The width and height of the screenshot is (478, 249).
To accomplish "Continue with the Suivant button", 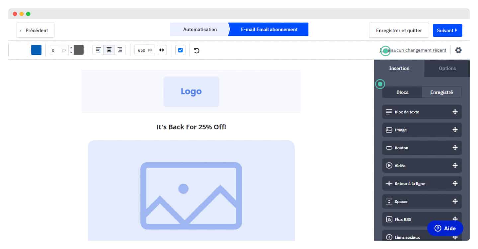I will tap(447, 30).
